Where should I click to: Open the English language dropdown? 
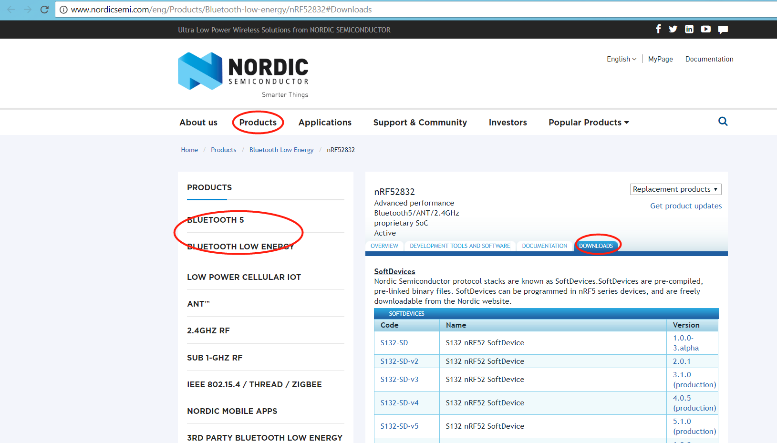coord(622,59)
